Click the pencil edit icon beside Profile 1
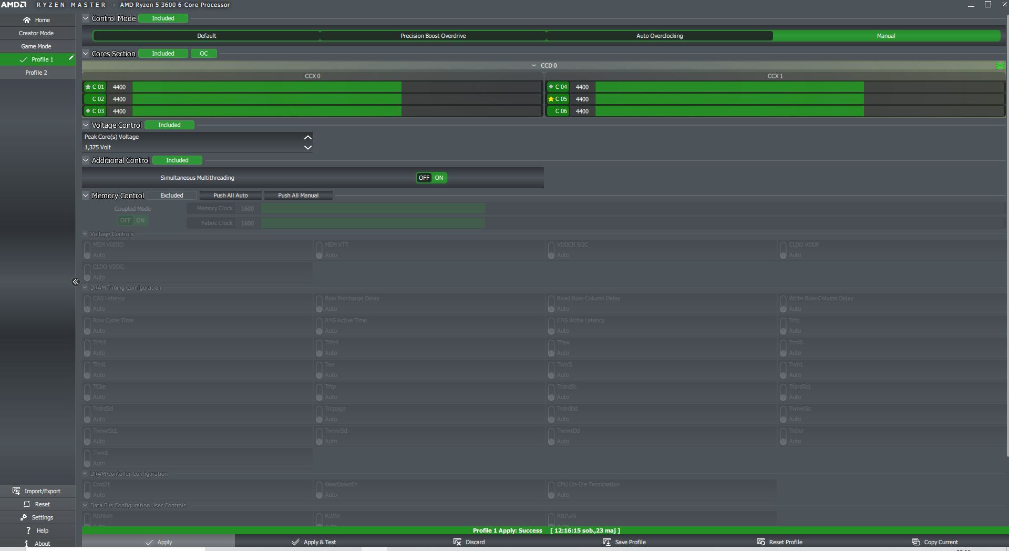This screenshot has height=551, width=1009. point(71,58)
